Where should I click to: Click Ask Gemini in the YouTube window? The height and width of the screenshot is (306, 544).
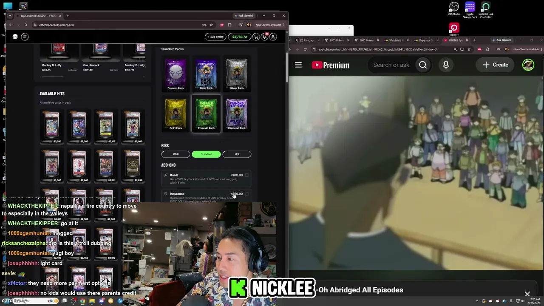[501, 40]
